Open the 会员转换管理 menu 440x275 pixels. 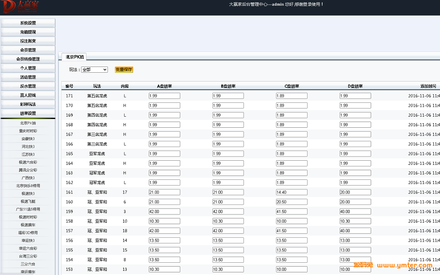[x=28, y=59]
